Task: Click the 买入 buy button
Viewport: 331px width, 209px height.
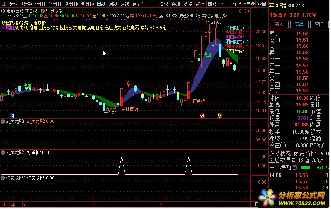Action: (279, 24)
